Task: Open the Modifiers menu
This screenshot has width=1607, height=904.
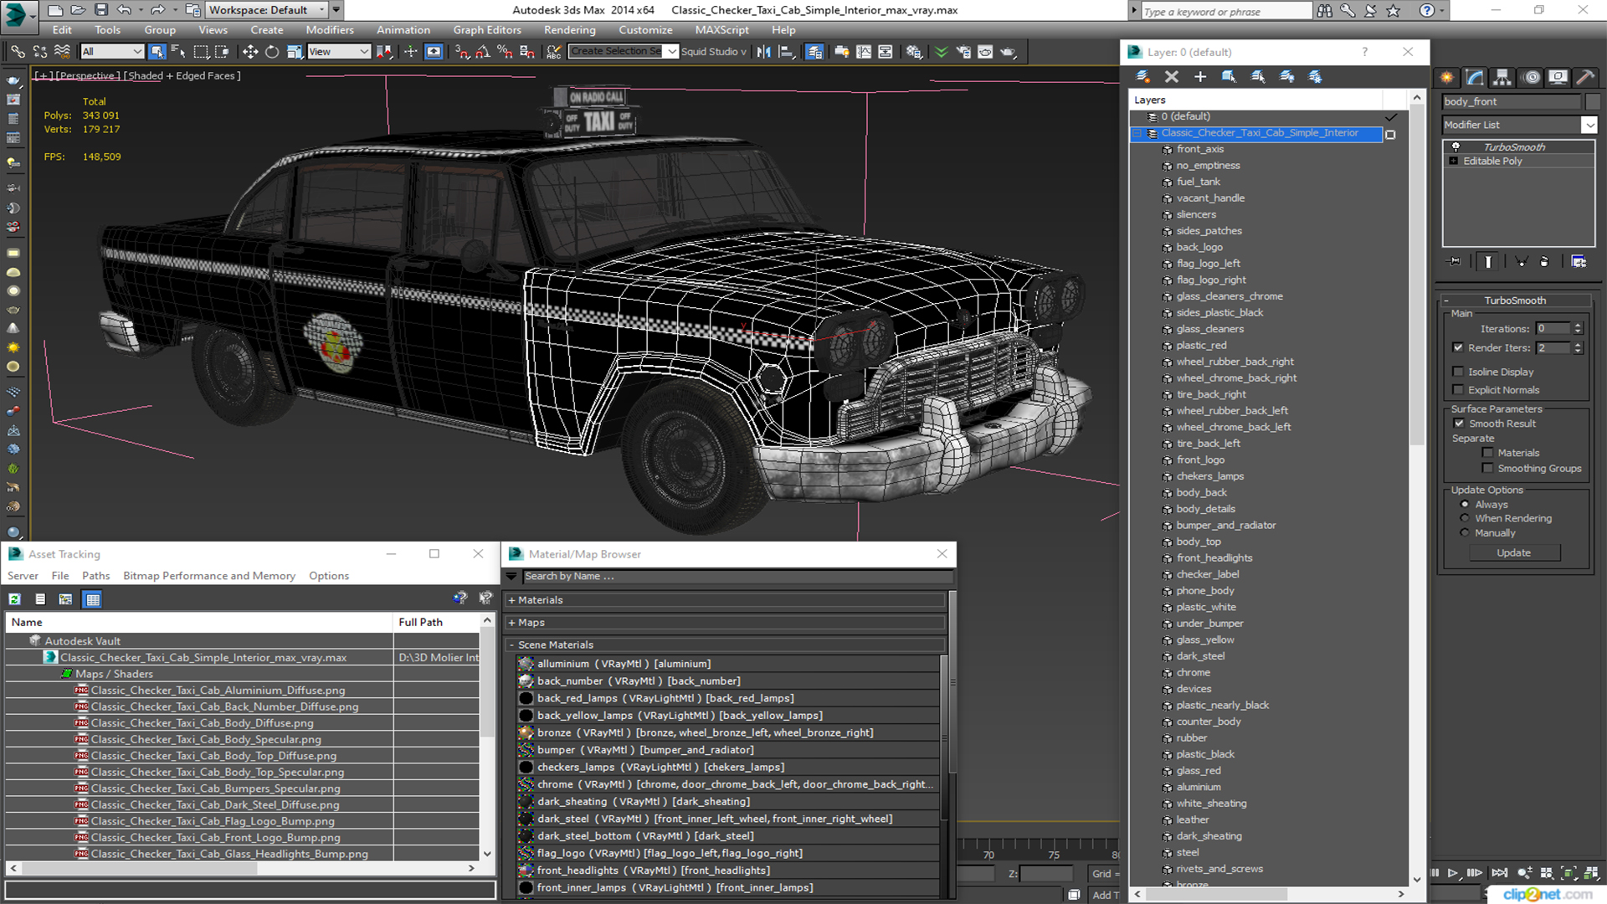Action: pos(330,29)
